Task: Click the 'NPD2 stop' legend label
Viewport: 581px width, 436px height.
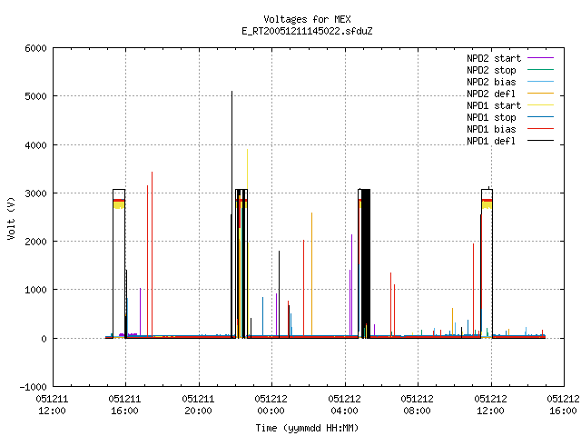Action: 491,70
